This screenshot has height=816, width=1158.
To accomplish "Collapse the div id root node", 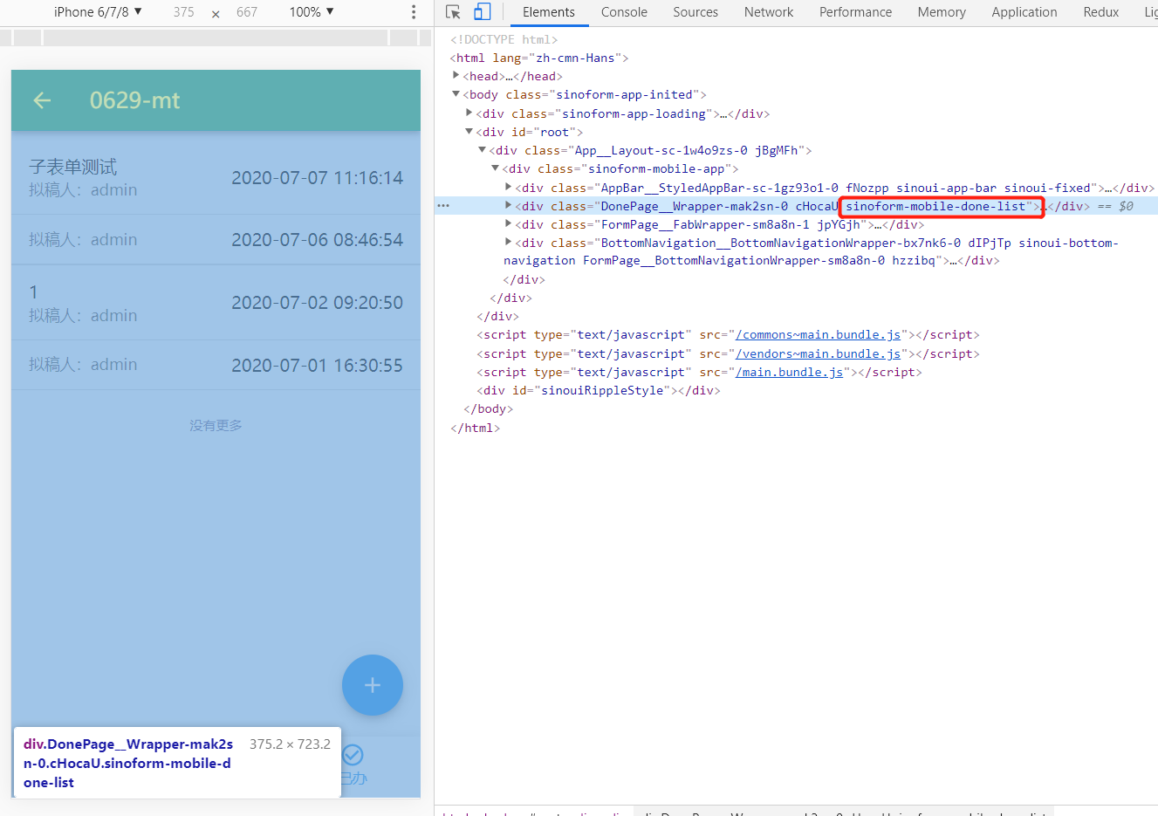I will [x=469, y=132].
